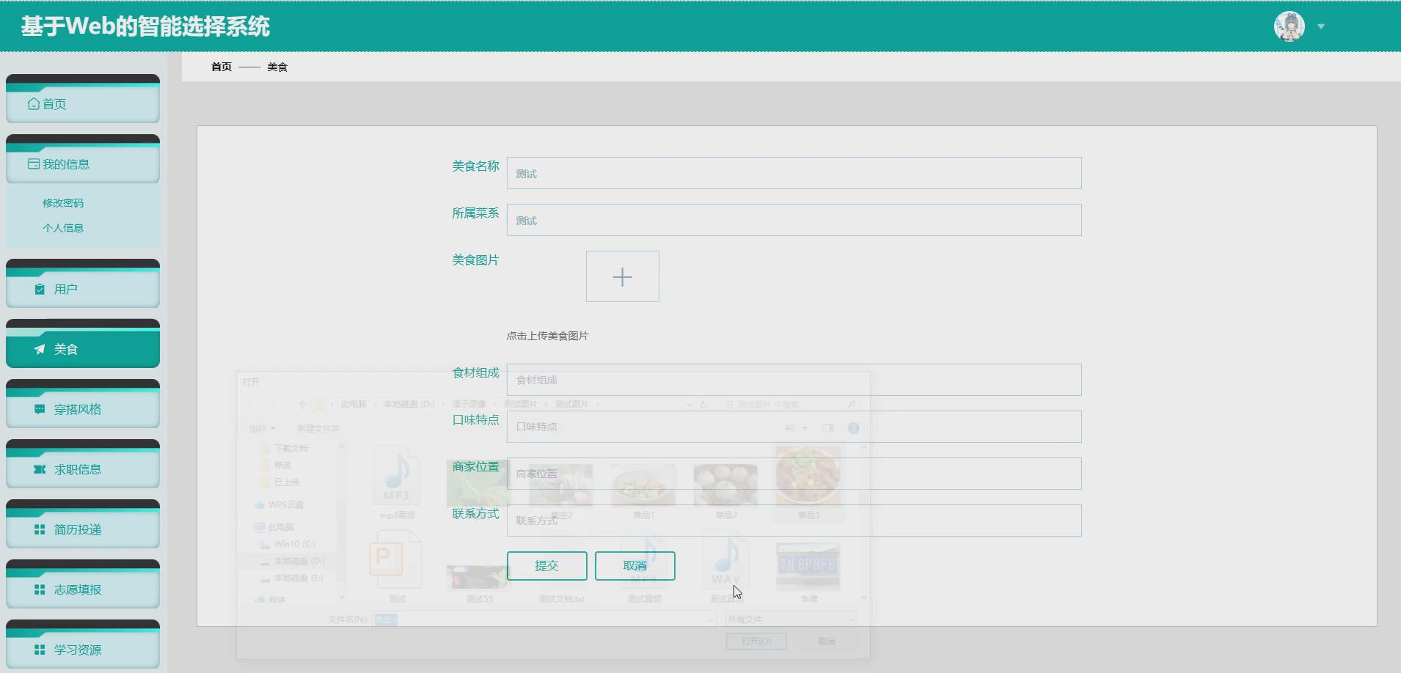Click the plus icon to upload a food image
Image resolution: width=1401 pixels, height=673 pixels.
click(x=622, y=276)
